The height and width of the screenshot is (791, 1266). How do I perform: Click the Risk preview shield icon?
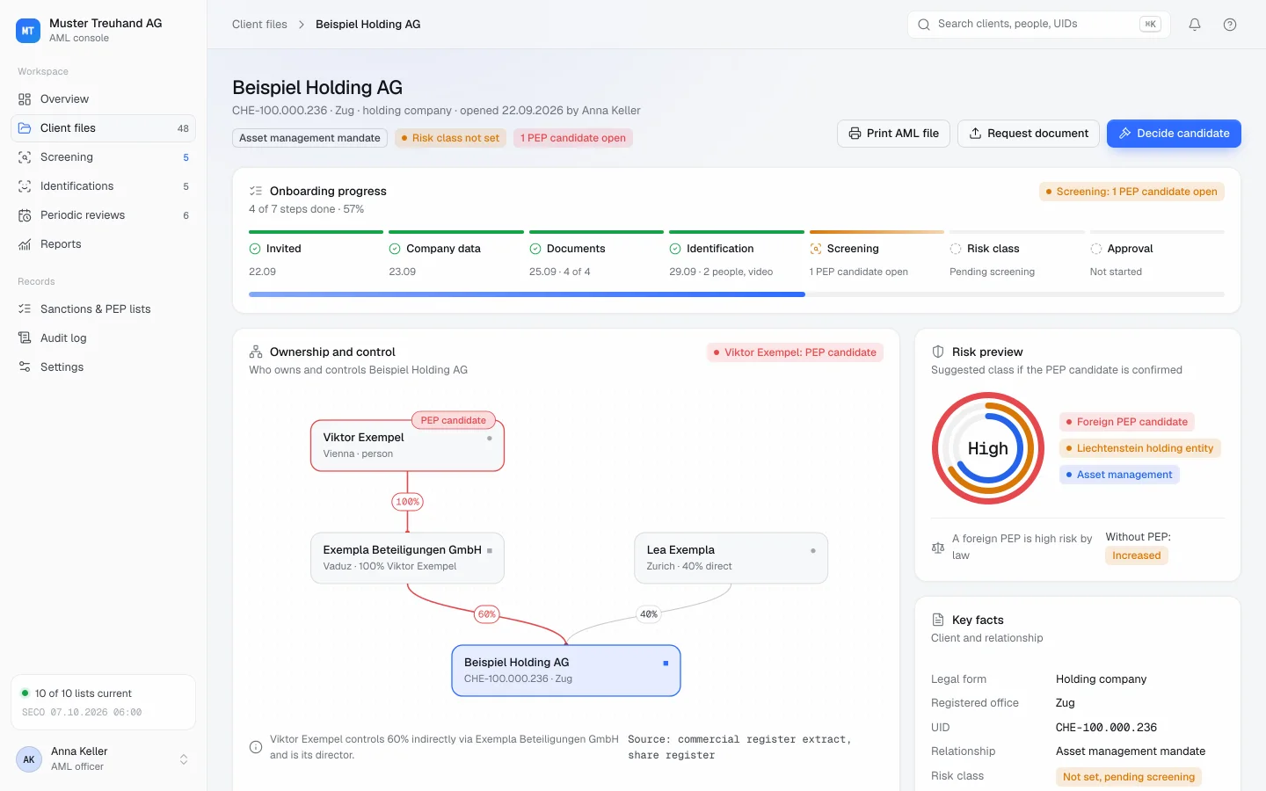click(x=938, y=352)
